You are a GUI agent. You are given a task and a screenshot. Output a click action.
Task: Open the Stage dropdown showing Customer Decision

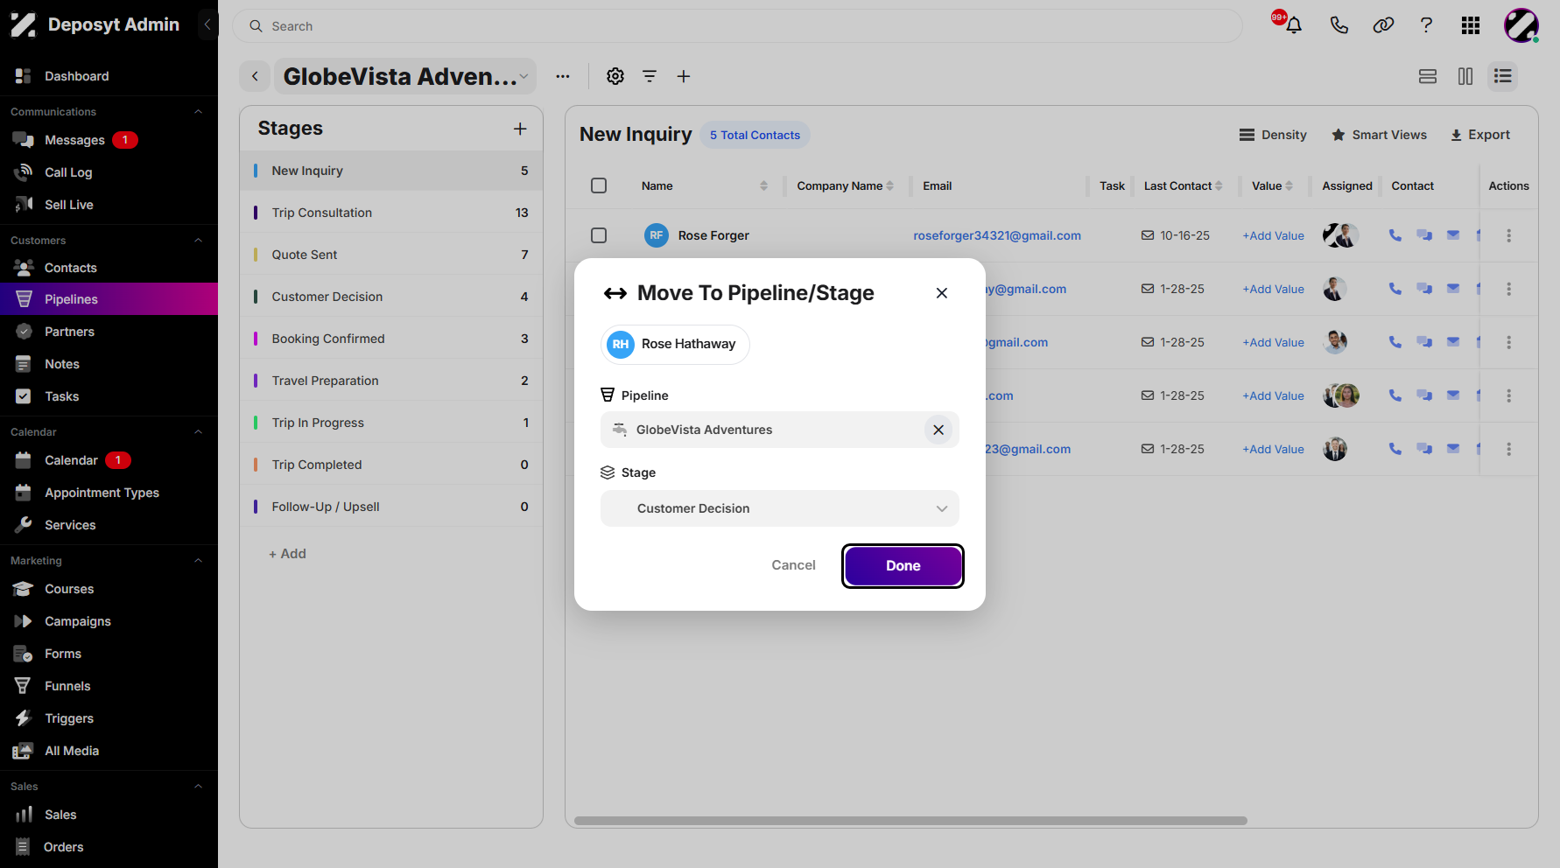click(x=780, y=508)
